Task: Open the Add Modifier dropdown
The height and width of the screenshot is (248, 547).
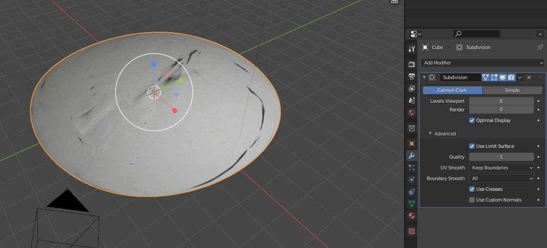Action: [x=482, y=63]
